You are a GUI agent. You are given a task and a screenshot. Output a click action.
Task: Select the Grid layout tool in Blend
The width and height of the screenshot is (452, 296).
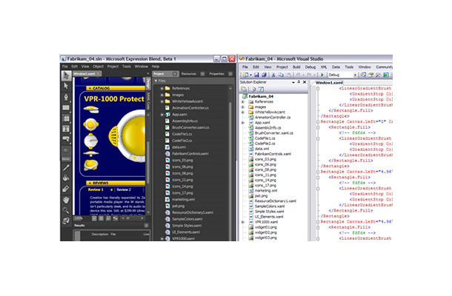pyautogui.click(x=66, y=118)
